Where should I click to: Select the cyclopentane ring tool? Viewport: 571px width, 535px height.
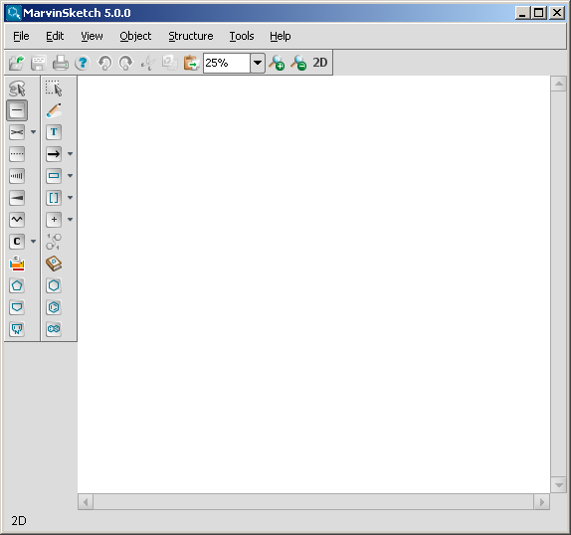tap(17, 285)
